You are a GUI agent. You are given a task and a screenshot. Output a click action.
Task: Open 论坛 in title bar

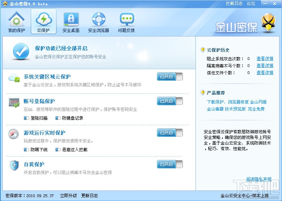pos(251,4)
